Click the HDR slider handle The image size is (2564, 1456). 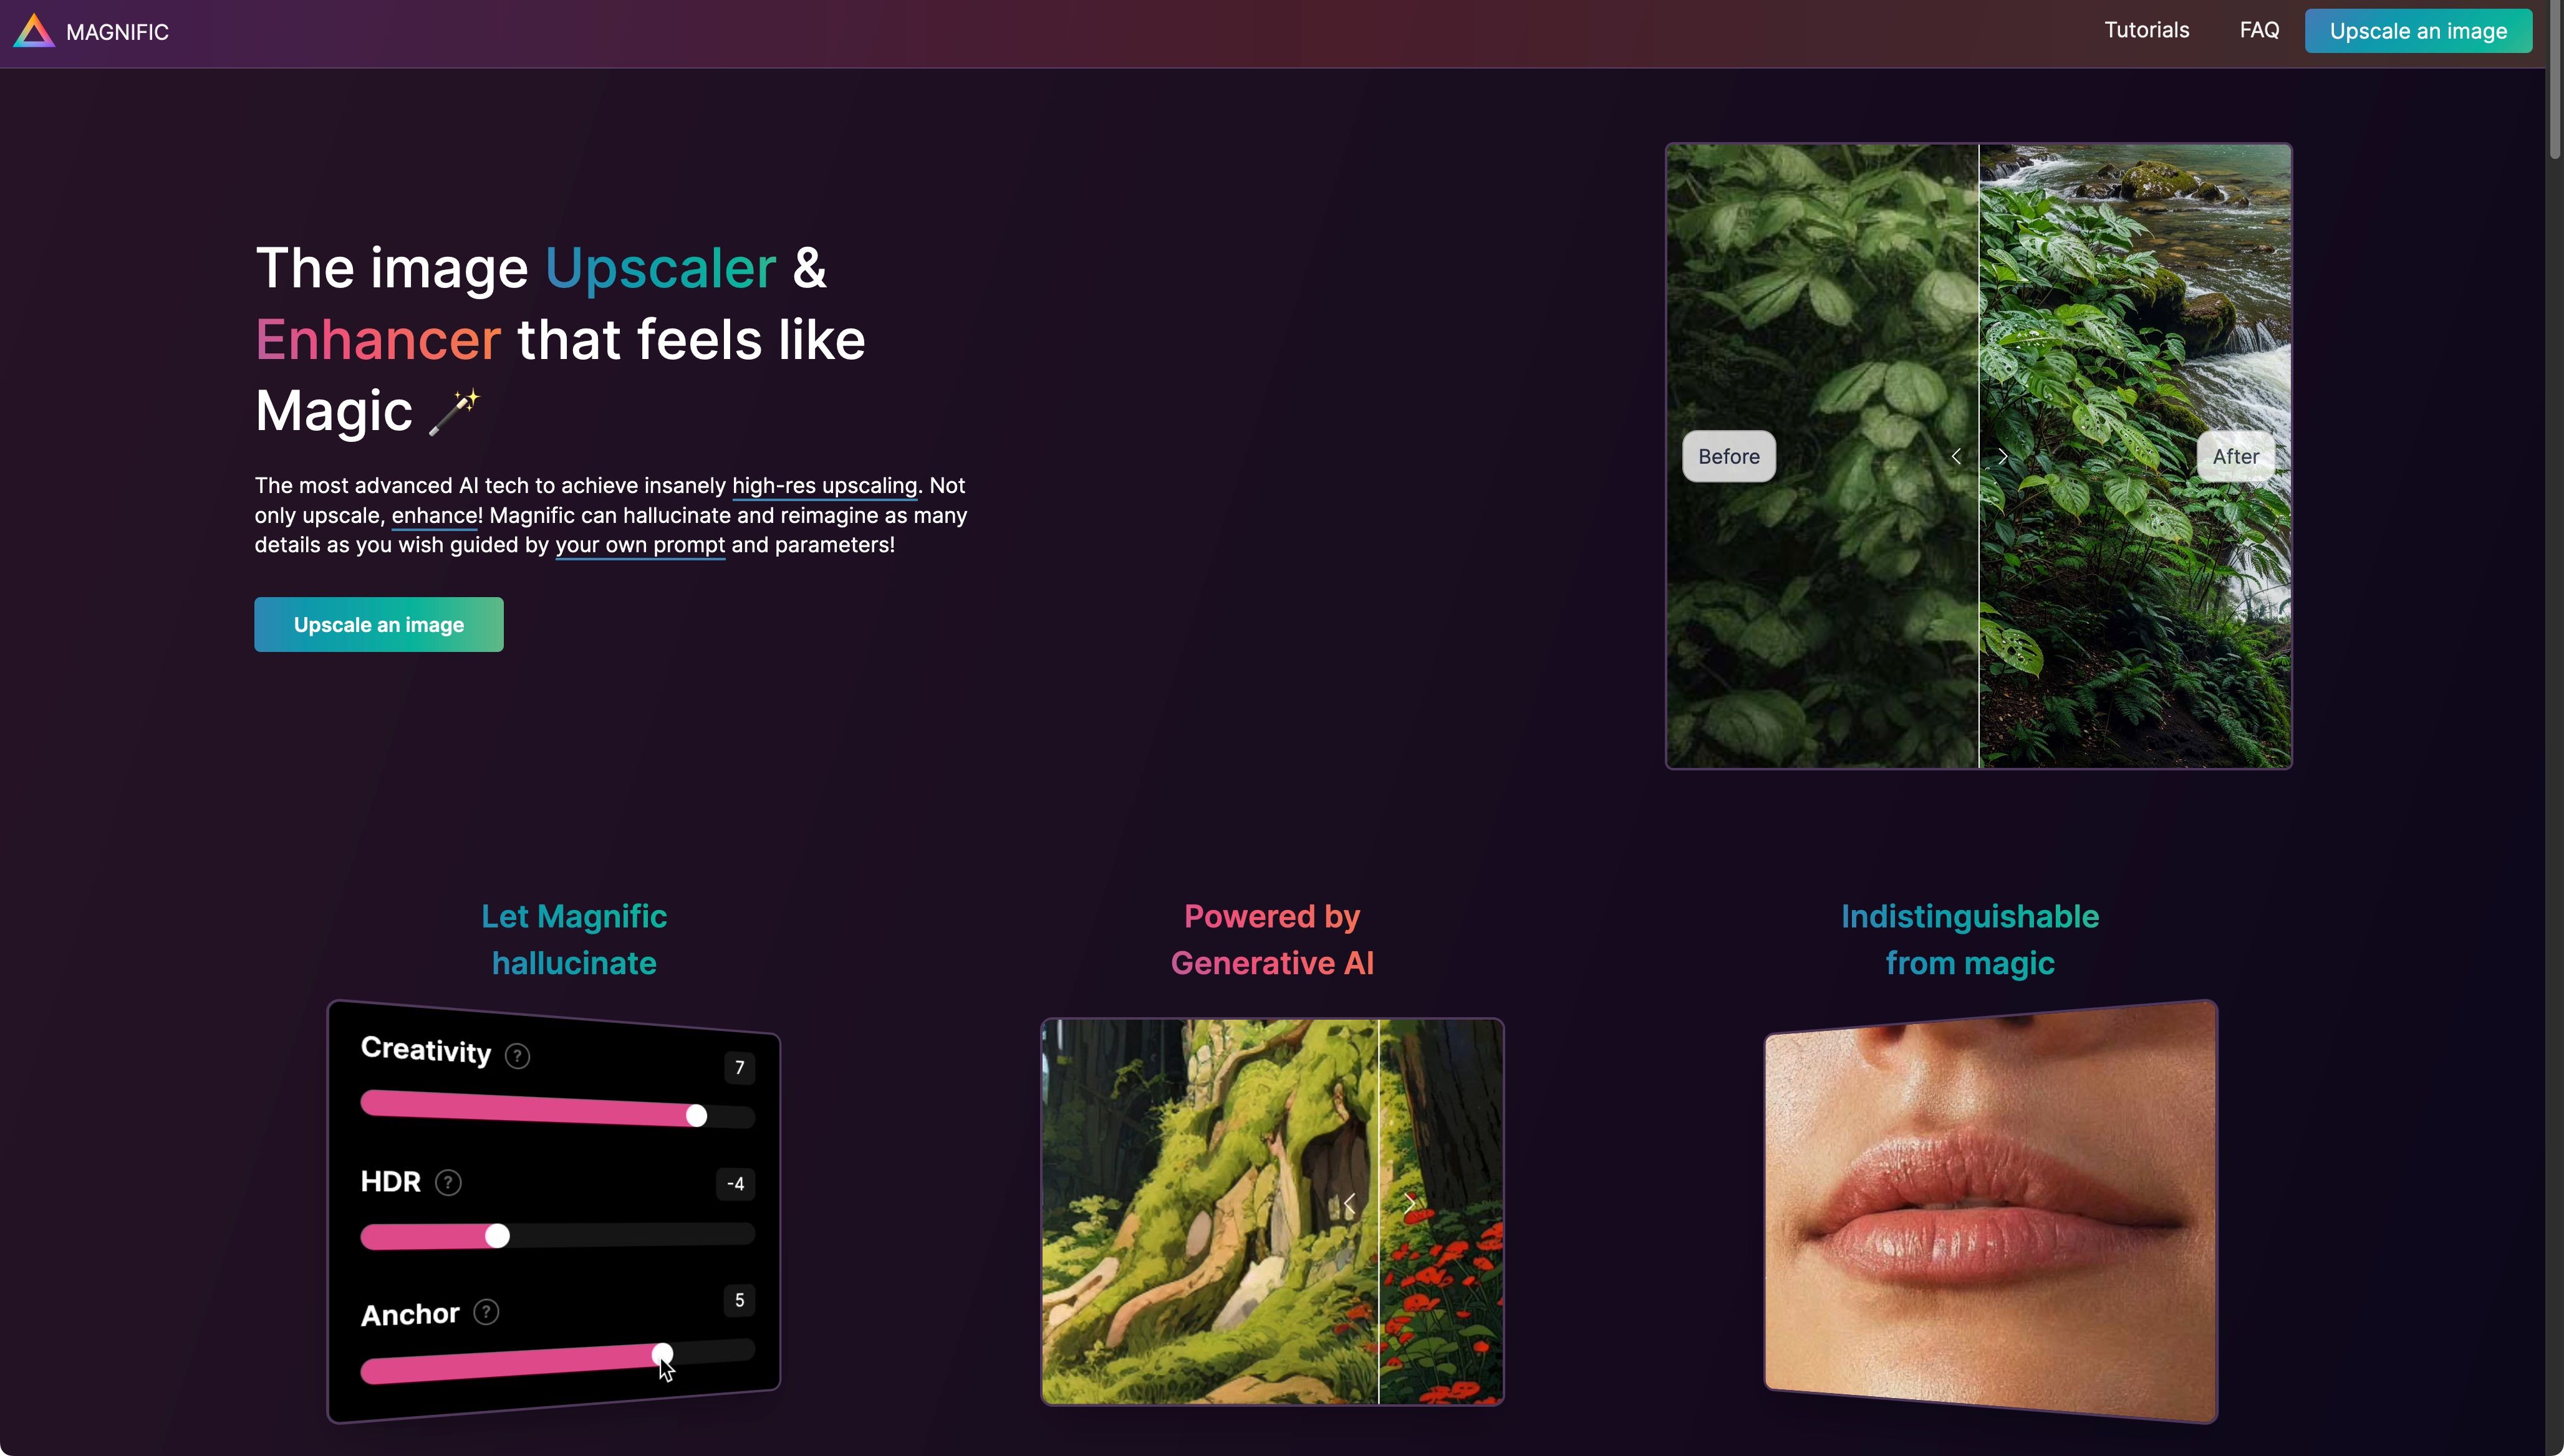click(497, 1236)
